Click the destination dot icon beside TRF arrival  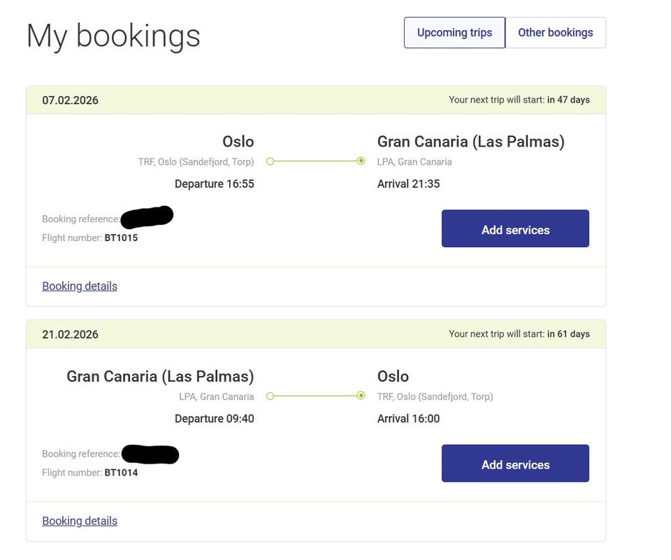click(x=361, y=396)
